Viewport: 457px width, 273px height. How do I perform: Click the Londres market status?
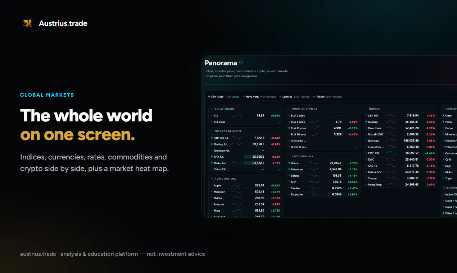coord(294,97)
